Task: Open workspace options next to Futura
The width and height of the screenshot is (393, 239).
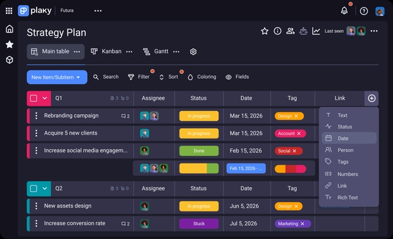Action: point(98,11)
